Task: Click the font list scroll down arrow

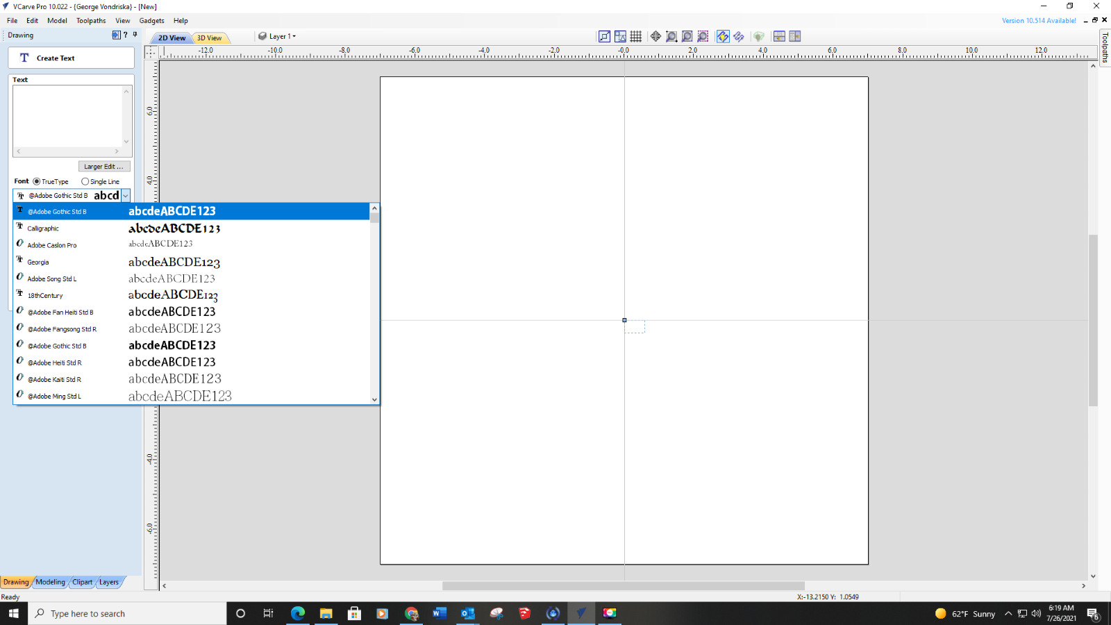Action: (x=374, y=399)
